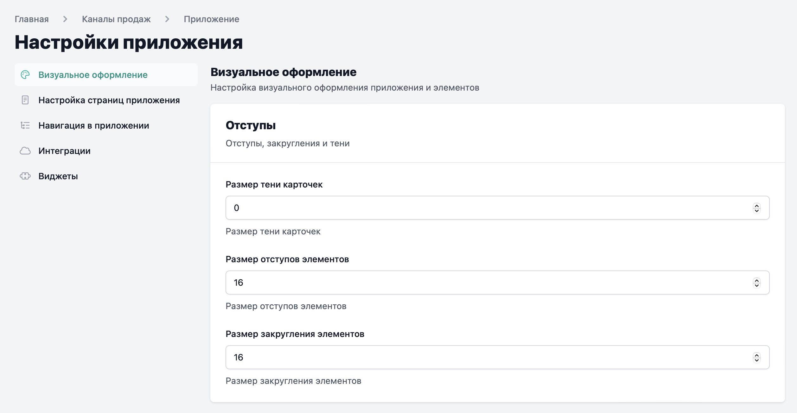Select the Виджеты menu item
Image resolution: width=797 pixels, height=413 pixels.
58,176
